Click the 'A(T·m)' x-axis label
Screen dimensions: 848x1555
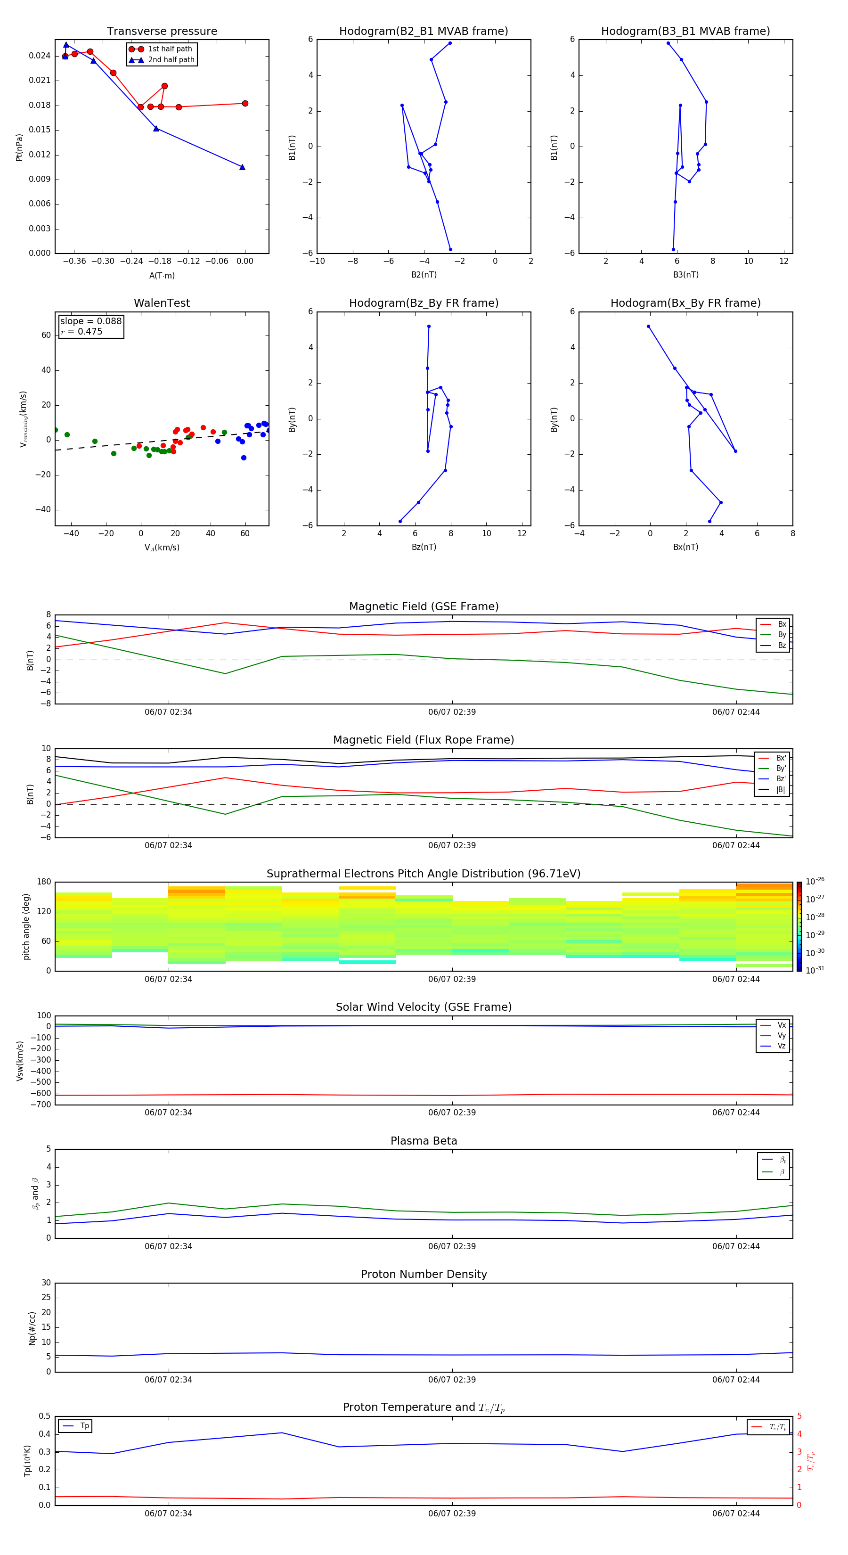click(162, 275)
